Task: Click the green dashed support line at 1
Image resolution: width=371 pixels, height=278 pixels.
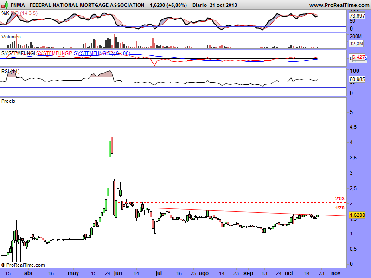Action: [x=242, y=234]
